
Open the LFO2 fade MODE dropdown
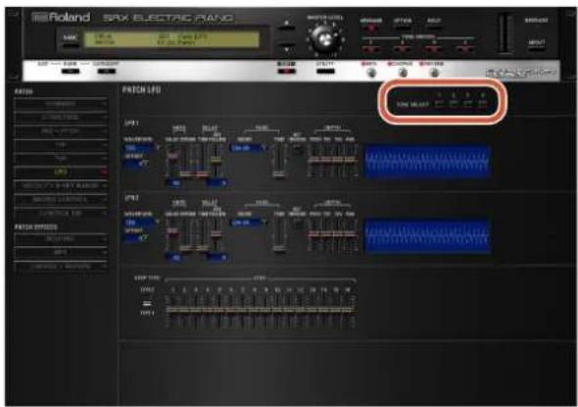point(248,223)
